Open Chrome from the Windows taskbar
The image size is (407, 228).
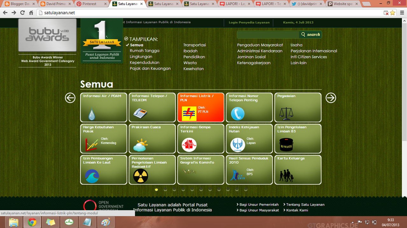coord(32,222)
